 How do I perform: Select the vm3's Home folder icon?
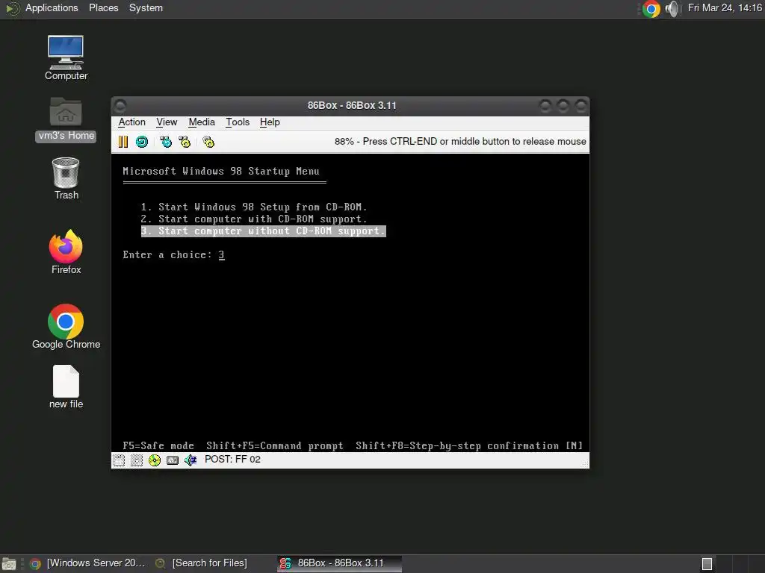point(66,119)
